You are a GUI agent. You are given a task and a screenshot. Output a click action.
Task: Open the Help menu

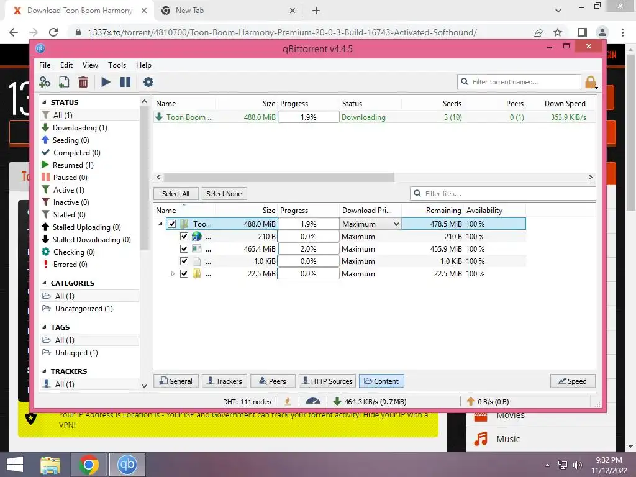pos(143,65)
